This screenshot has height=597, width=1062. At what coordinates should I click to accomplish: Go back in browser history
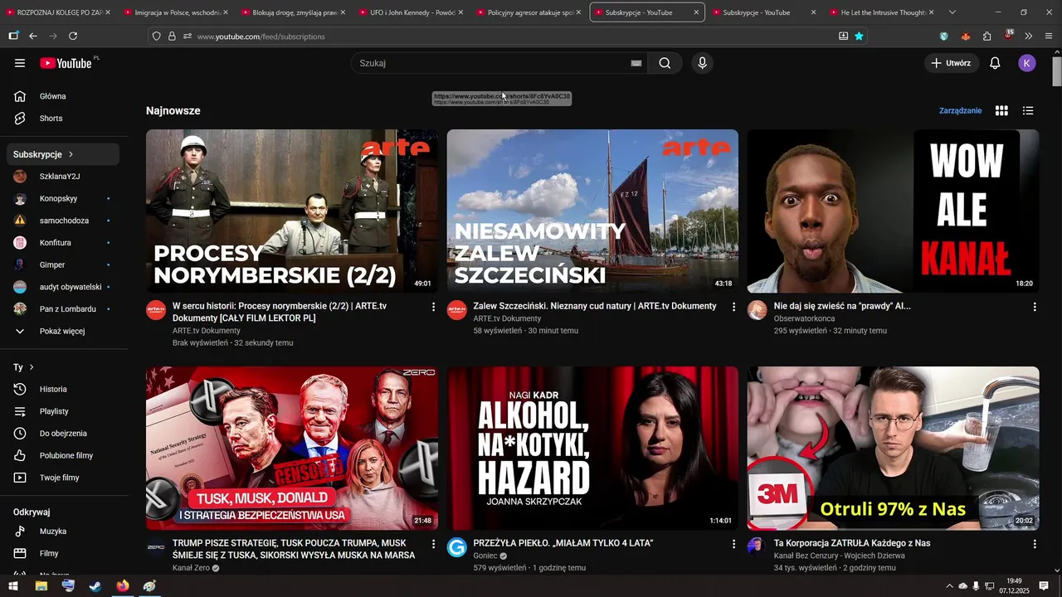(x=33, y=36)
